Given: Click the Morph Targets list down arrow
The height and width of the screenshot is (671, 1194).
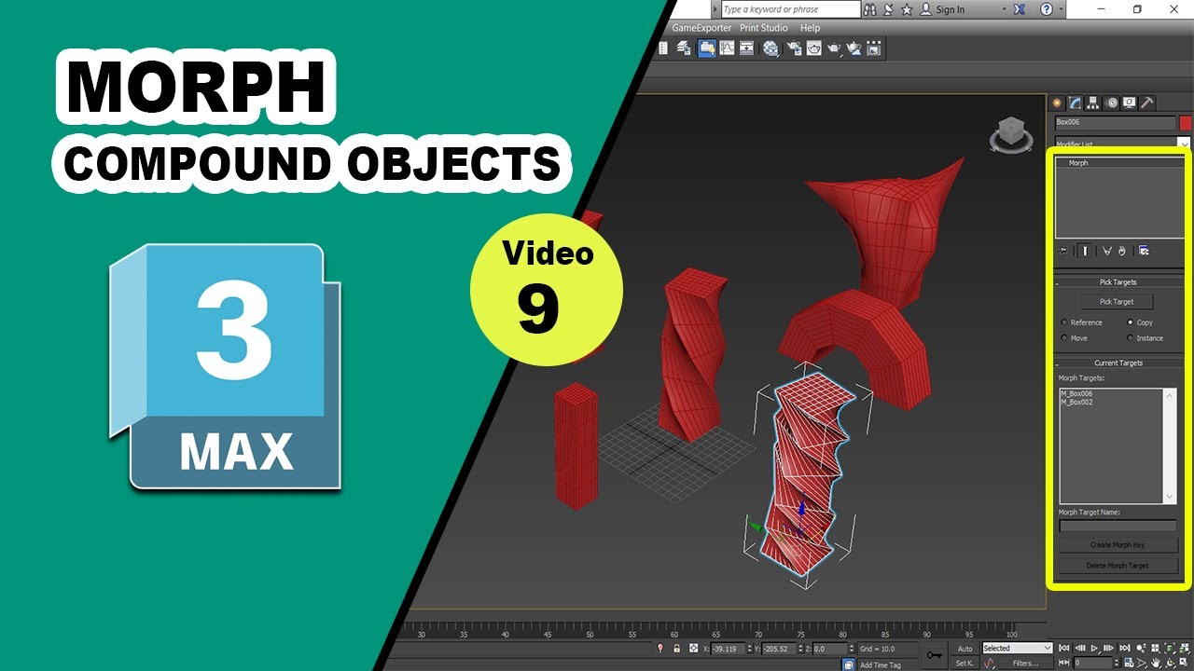Looking at the screenshot, I should (x=1170, y=498).
